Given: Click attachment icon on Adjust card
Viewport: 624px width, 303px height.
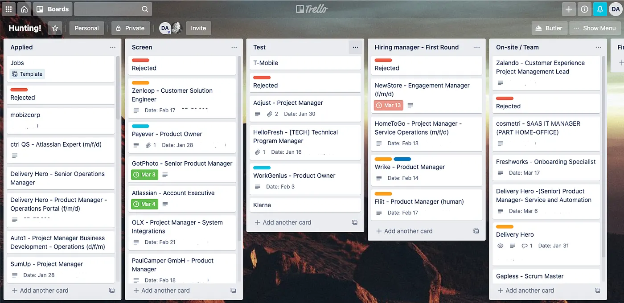Looking at the screenshot, I should pyautogui.click(x=269, y=114).
